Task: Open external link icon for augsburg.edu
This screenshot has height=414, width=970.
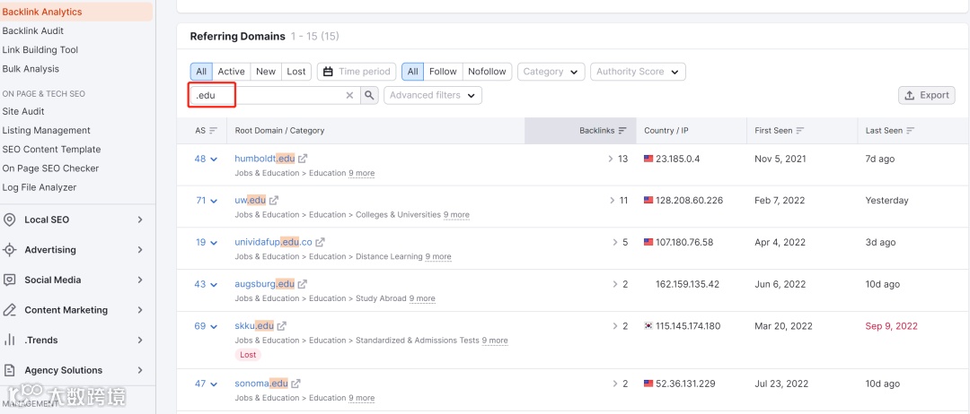Action: pyautogui.click(x=302, y=284)
